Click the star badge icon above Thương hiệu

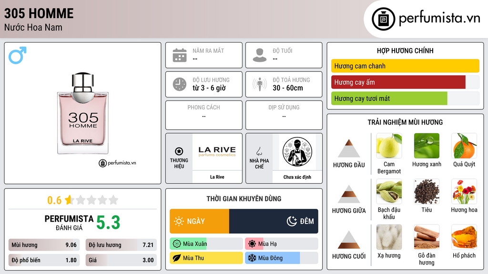[179, 151]
